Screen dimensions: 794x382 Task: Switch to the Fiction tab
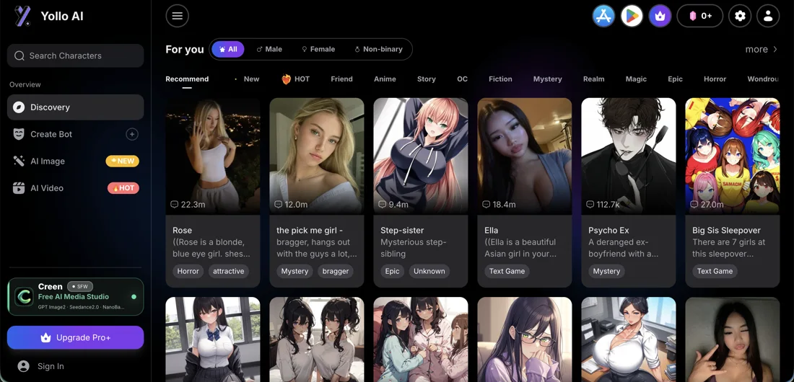(500, 79)
